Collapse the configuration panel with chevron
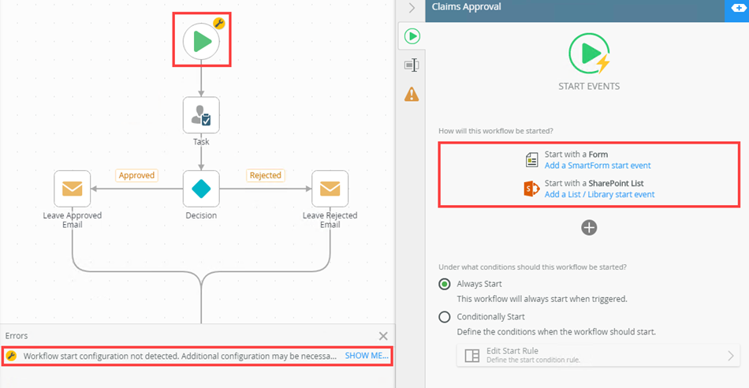The image size is (749, 388). (412, 8)
